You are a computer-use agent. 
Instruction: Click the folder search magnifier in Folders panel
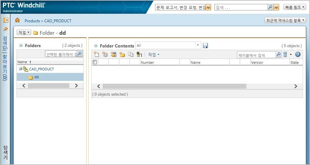pyautogui.click(x=80, y=54)
